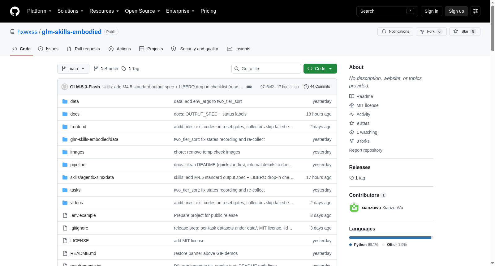The height and width of the screenshot is (266, 495).
Task: Expand the commit message ellipsis button
Action: pyautogui.click(x=249, y=87)
